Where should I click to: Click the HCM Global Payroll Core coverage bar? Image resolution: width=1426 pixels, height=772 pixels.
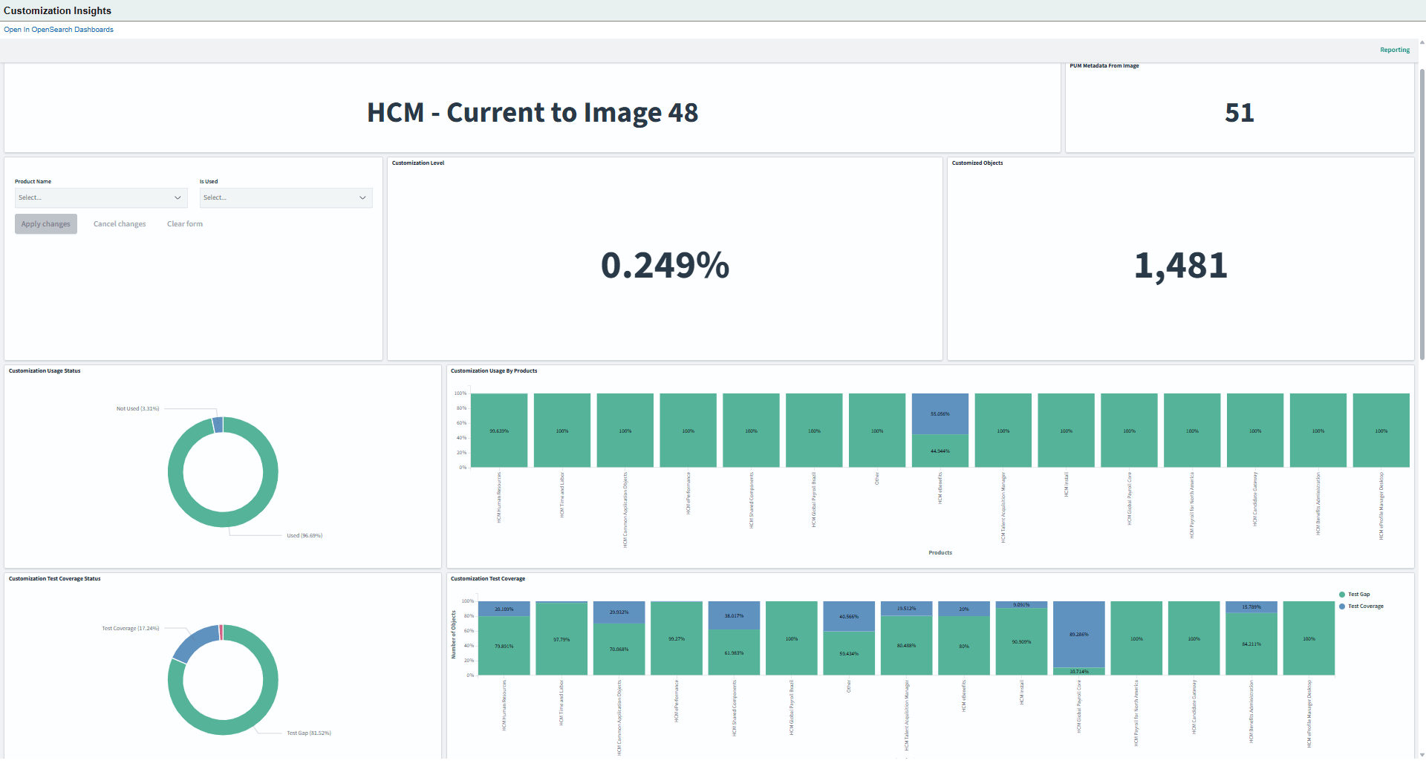[x=1079, y=635]
